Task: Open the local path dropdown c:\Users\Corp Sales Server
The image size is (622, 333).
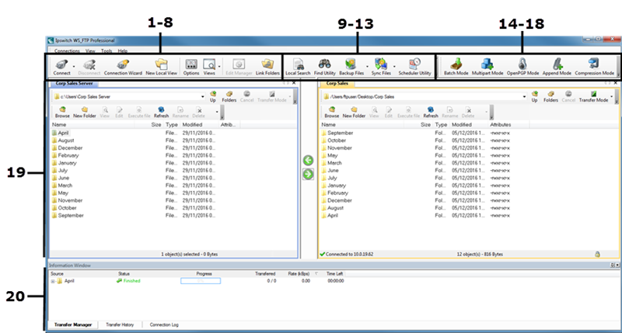Action: (x=203, y=96)
